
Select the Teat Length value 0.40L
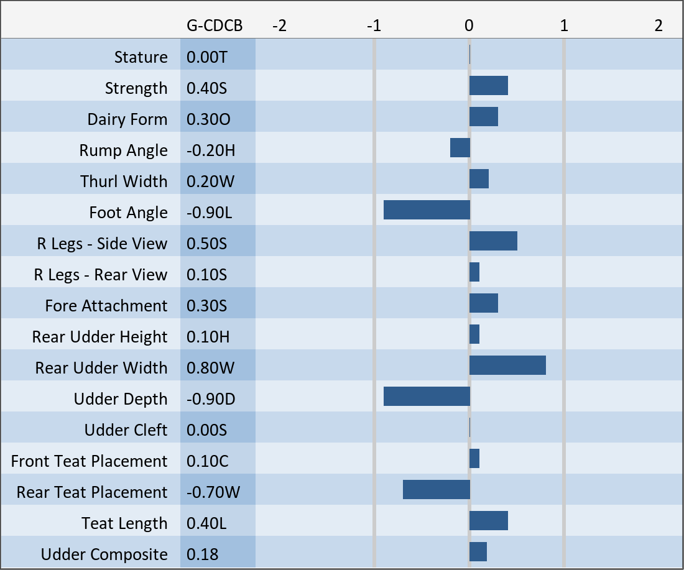coord(207,523)
